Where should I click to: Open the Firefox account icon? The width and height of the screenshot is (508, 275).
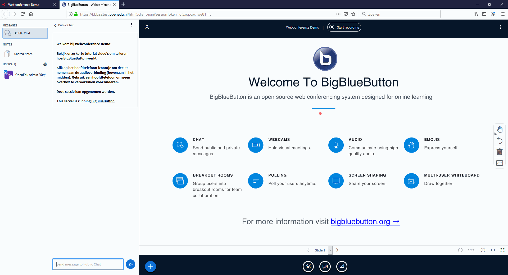coord(493,14)
